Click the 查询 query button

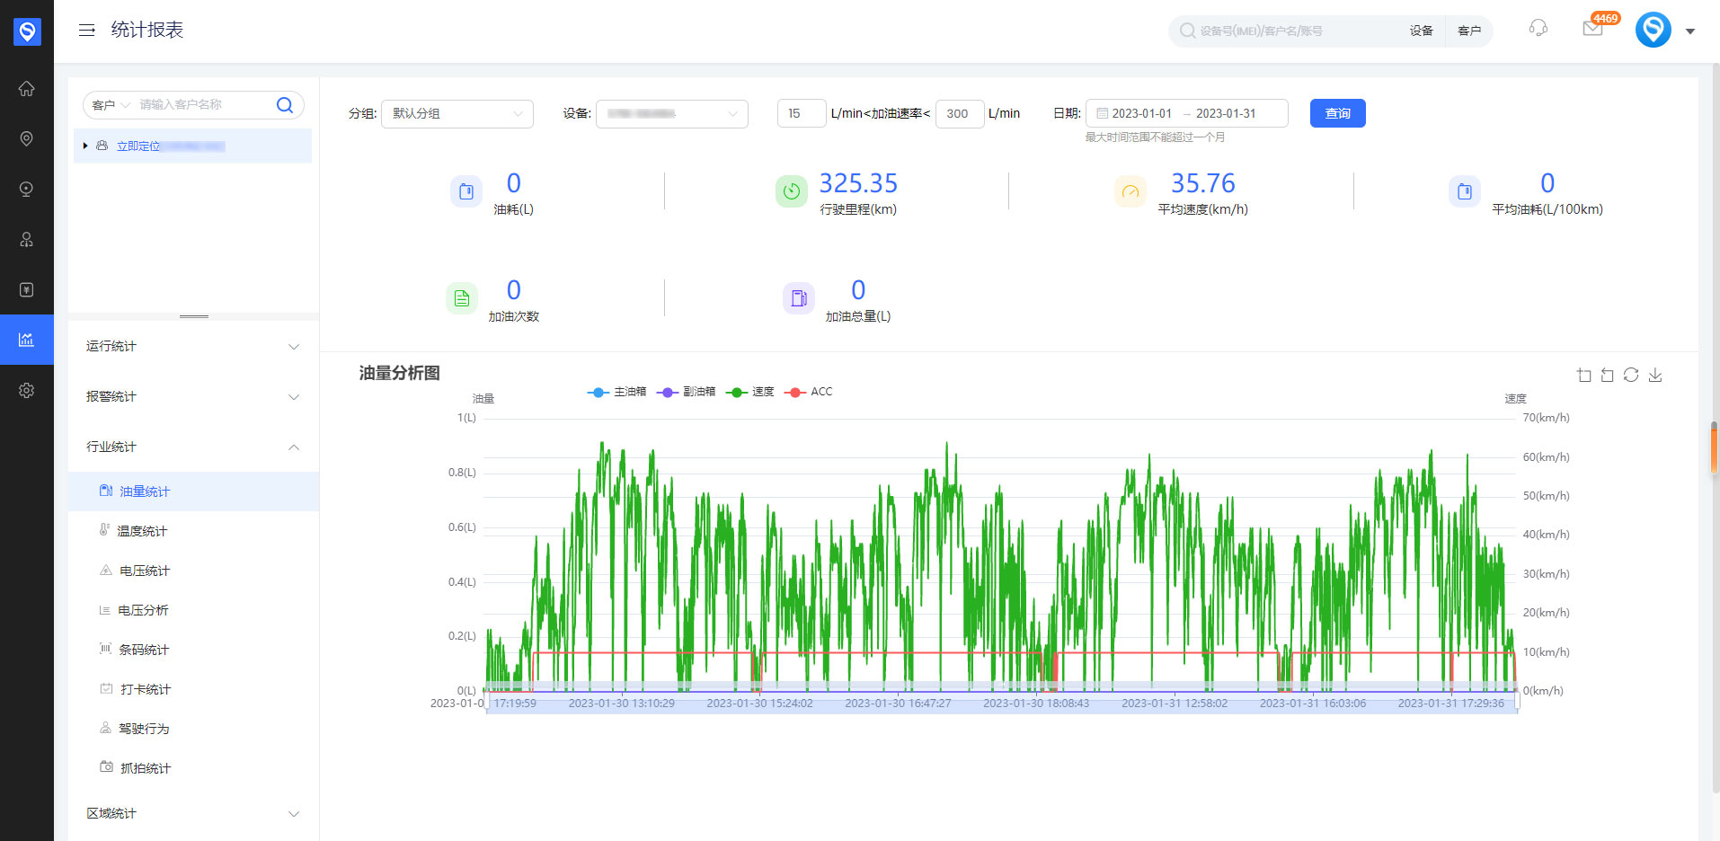click(1337, 113)
